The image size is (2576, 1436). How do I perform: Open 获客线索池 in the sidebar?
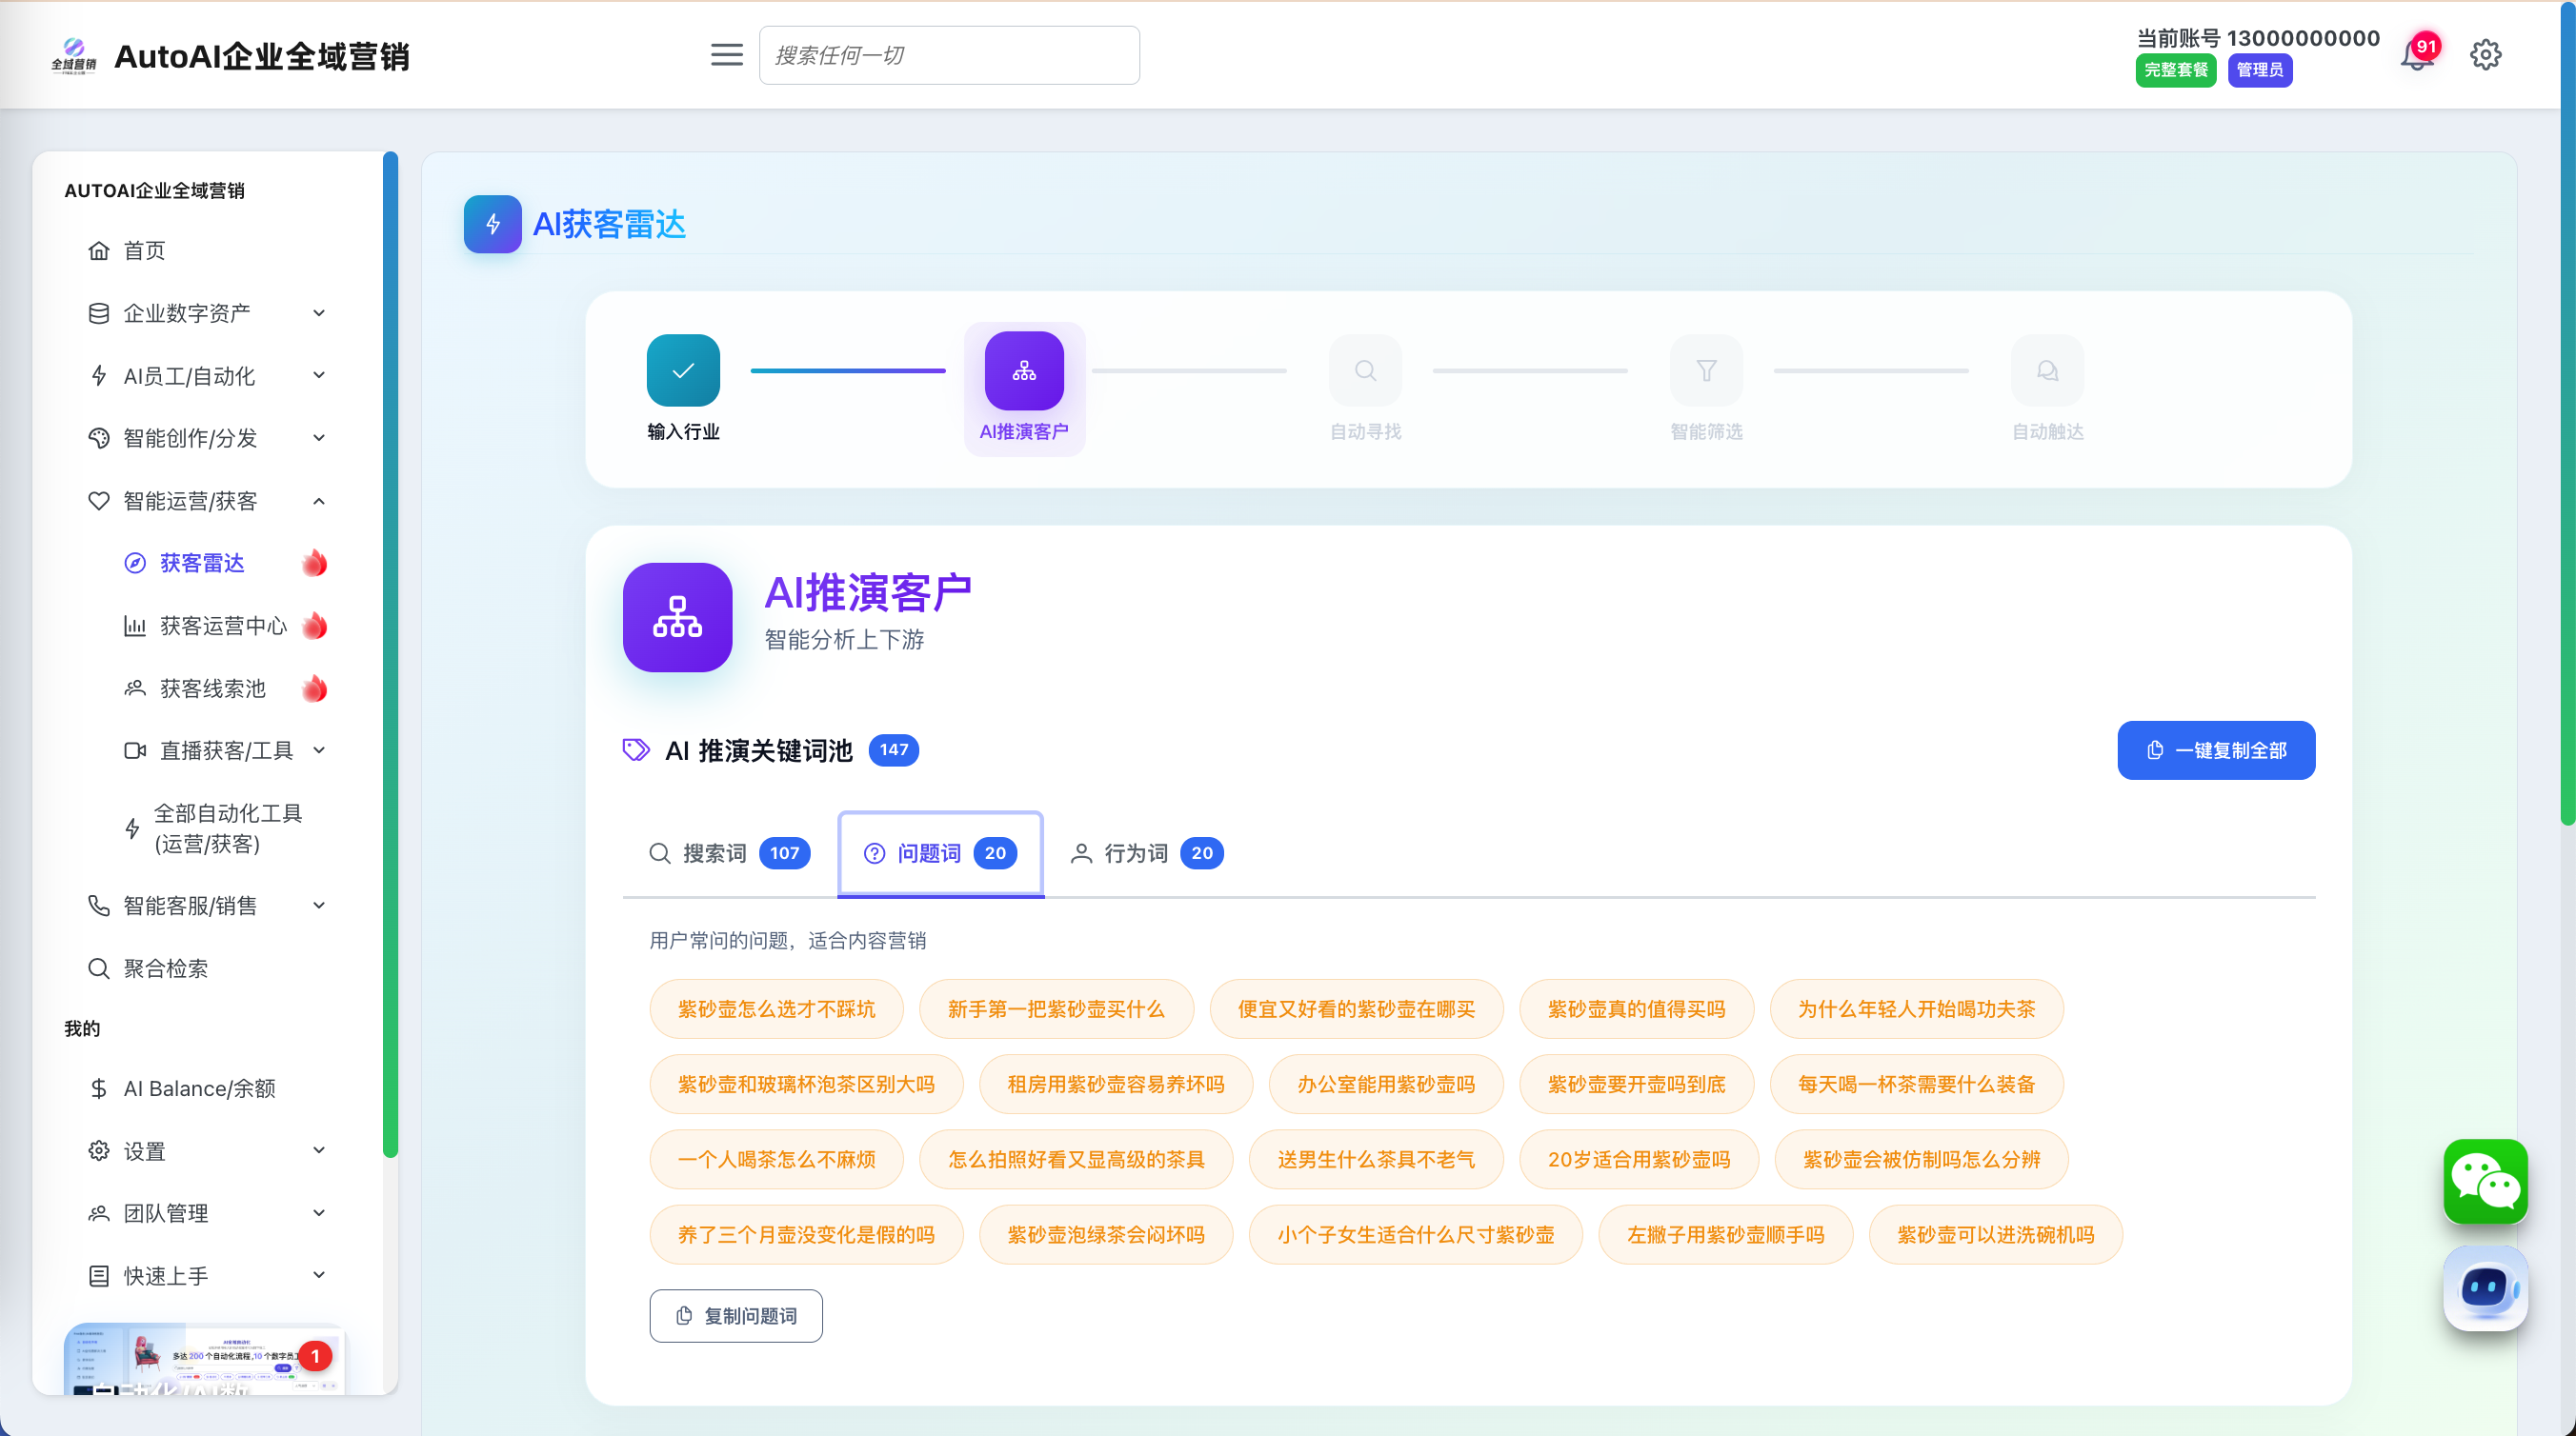(x=212, y=688)
